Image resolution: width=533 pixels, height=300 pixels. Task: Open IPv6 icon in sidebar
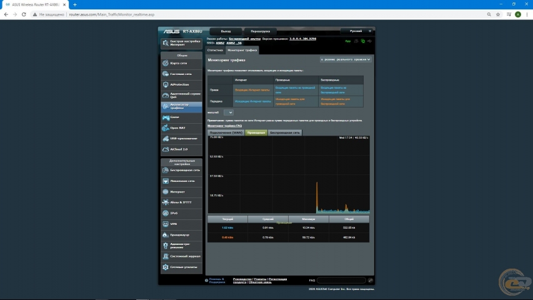[x=166, y=213]
